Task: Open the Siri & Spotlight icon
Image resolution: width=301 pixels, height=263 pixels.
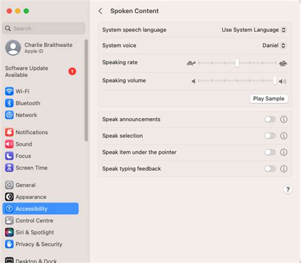Action: (x=9, y=233)
